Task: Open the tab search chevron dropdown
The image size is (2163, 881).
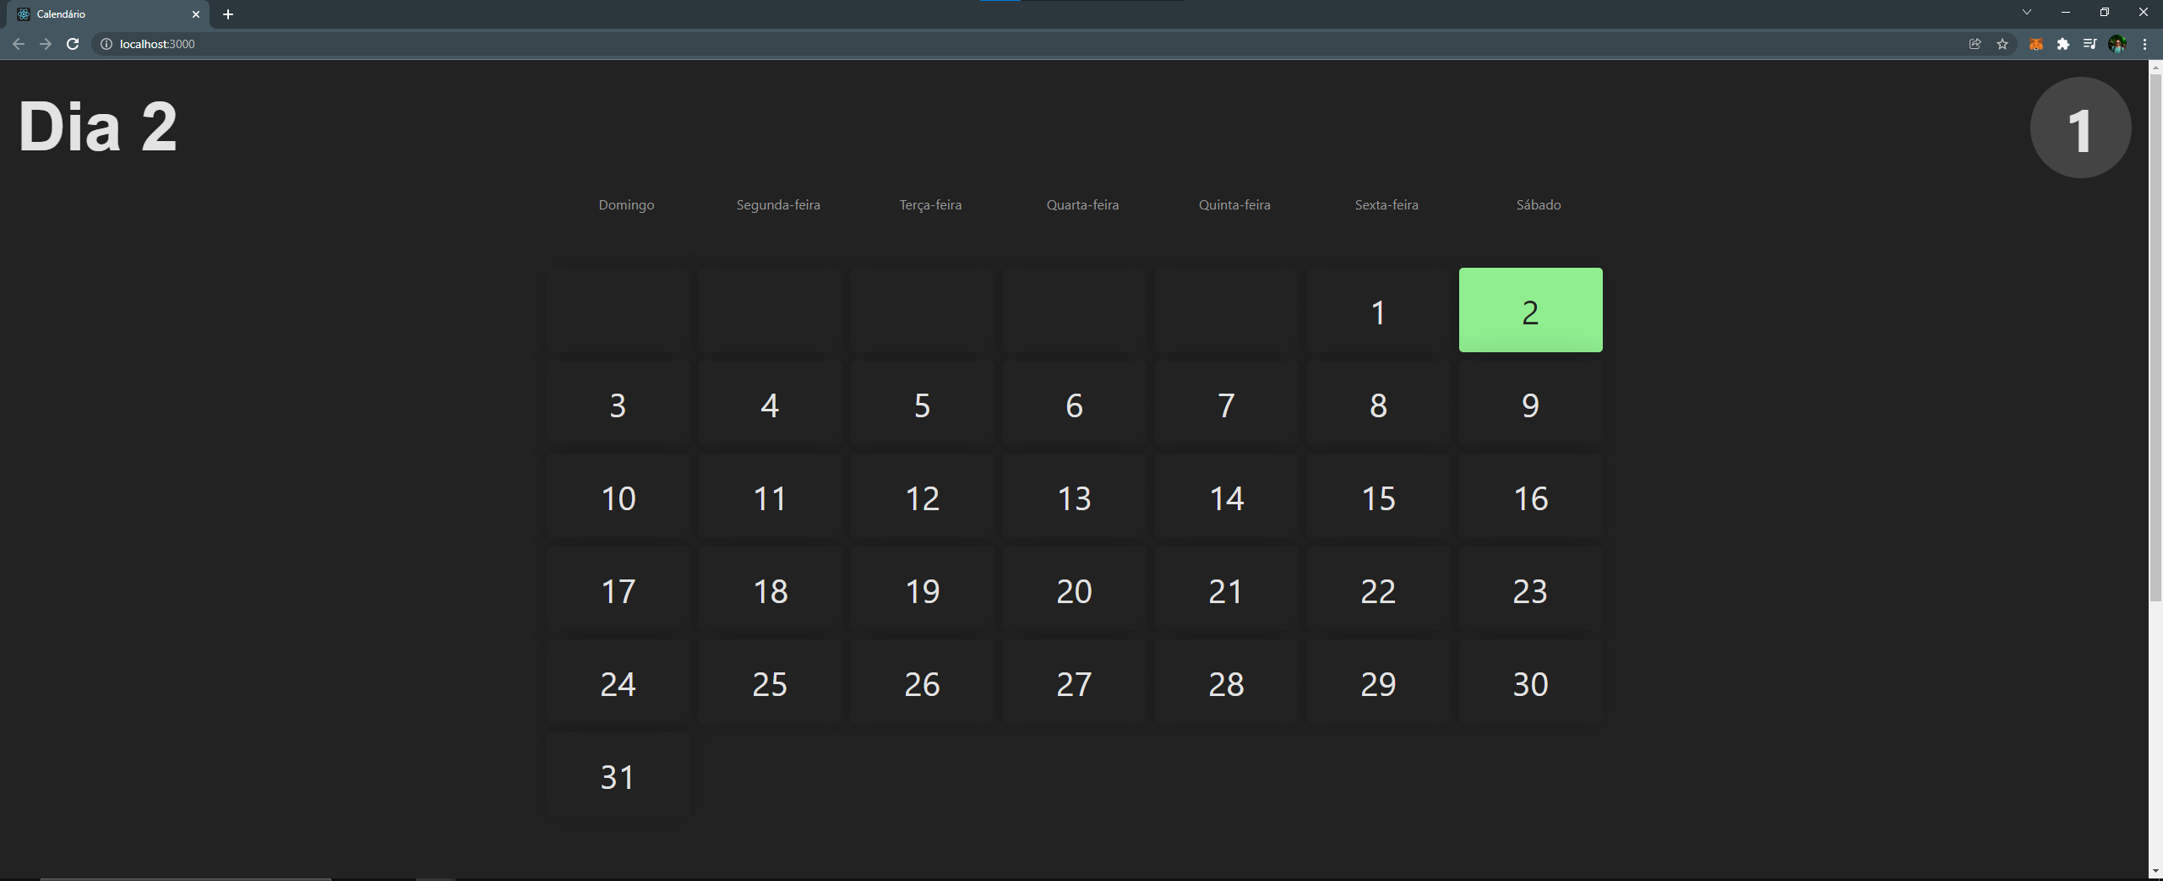Action: pyautogui.click(x=2026, y=12)
